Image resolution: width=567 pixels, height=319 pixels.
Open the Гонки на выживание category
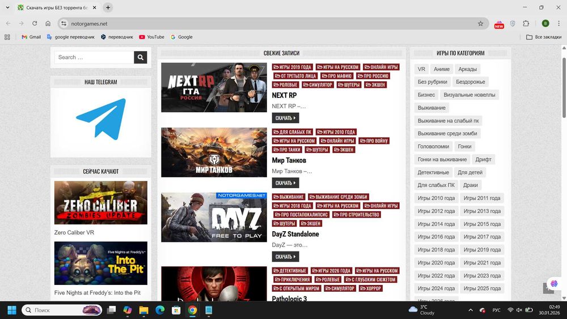[x=442, y=159]
